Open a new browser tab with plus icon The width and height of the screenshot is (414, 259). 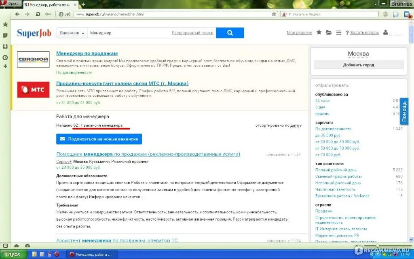pyautogui.click(x=83, y=4)
